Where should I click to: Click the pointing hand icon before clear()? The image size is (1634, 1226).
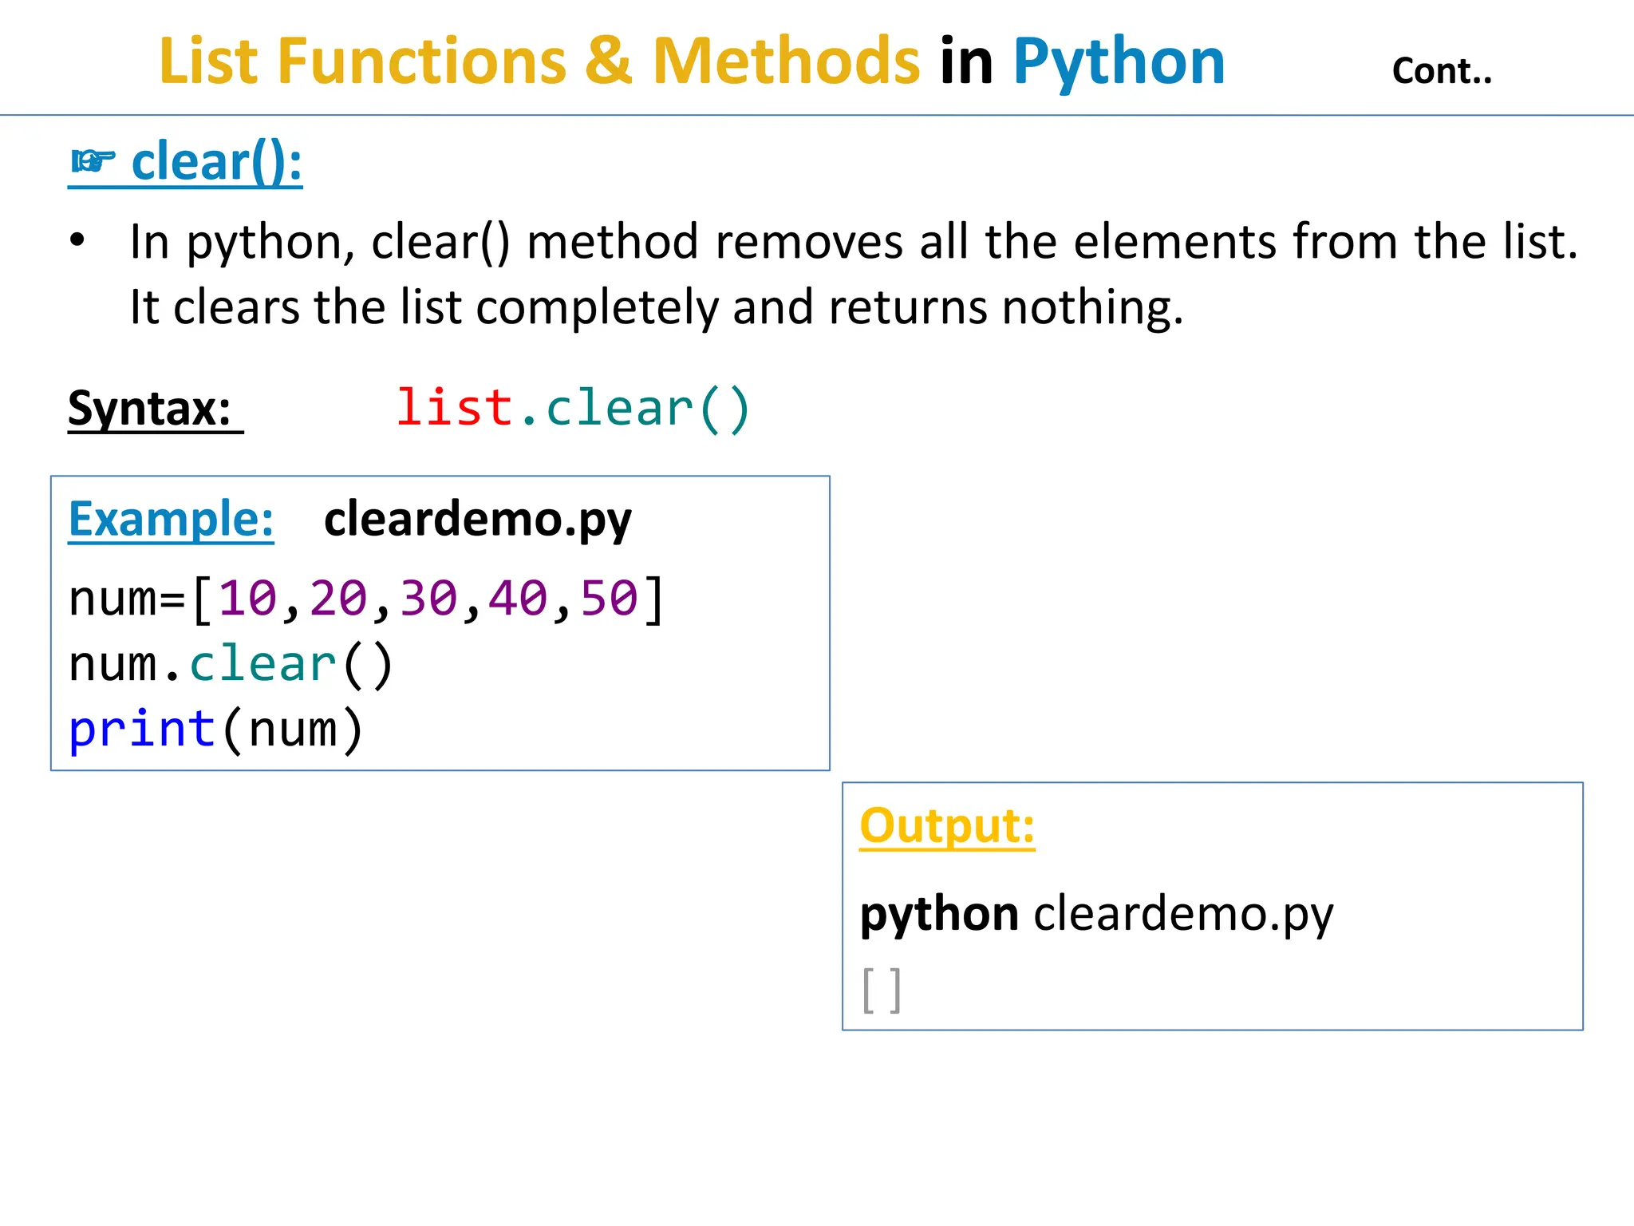(x=93, y=162)
